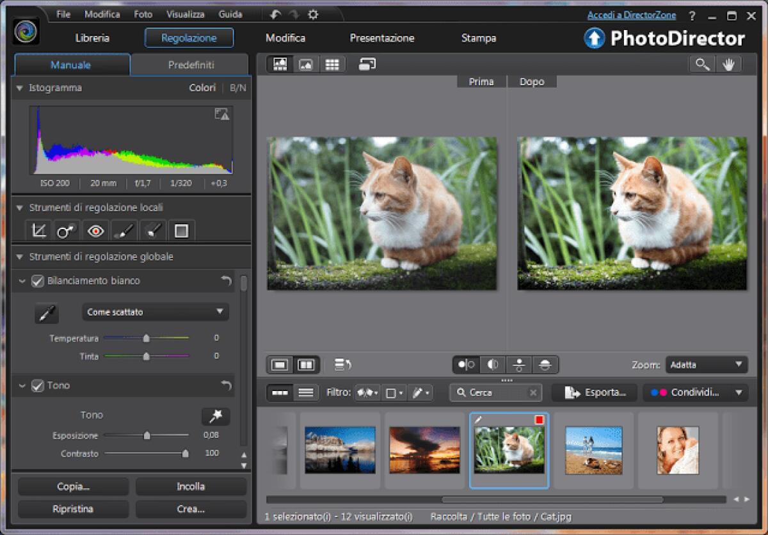Switch to the Predefiniti tab
Image resolution: width=768 pixels, height=535 pixels.
click(x=189, y=65)
